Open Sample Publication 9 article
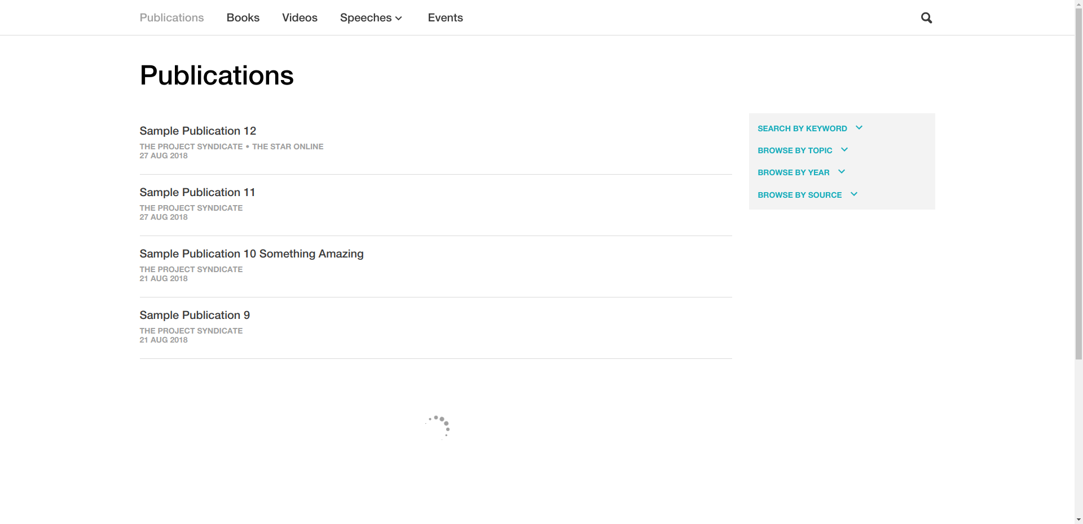The height and width of the screenshot is (524, 1083). [195, 315]
